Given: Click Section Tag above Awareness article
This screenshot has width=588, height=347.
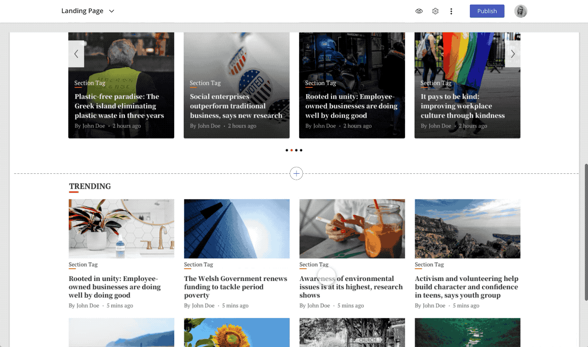Looking at the screenshot, I should (314, 265).
